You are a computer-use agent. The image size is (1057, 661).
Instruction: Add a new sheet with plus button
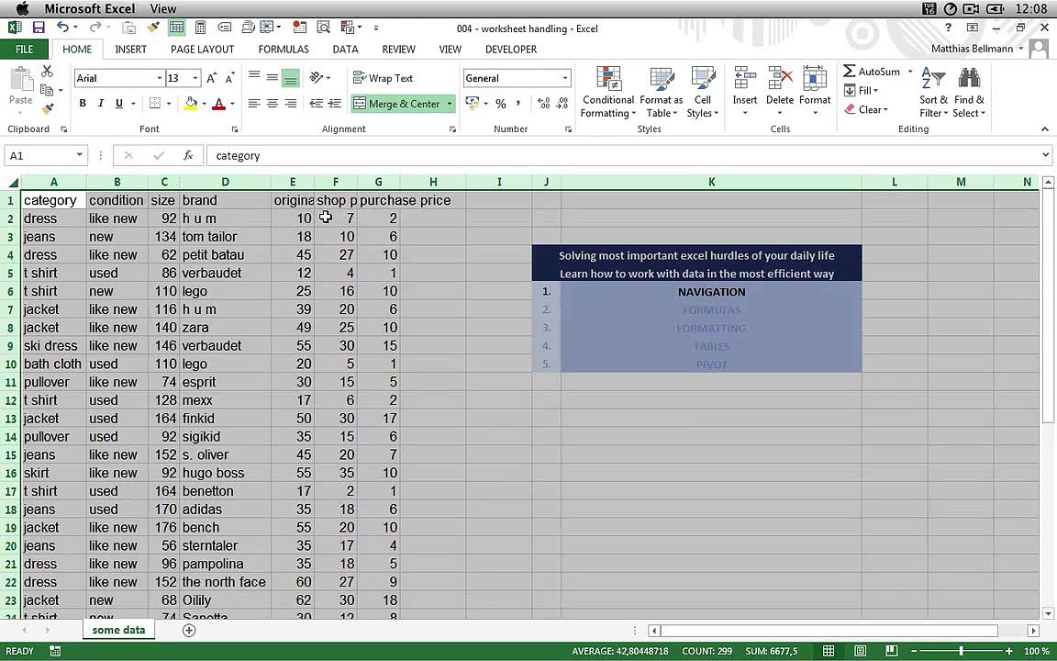pyautogui.click(x=189, y=630)
